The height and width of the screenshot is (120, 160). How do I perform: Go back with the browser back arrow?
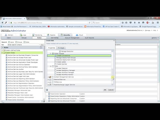(x=2, y=23)
